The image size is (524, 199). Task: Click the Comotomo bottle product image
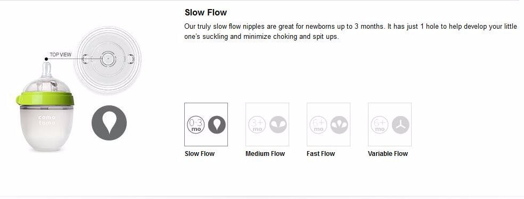tap(45, 107)
